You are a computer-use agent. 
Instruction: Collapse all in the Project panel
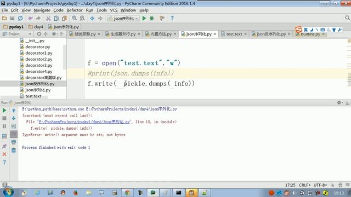pos(46,34)
